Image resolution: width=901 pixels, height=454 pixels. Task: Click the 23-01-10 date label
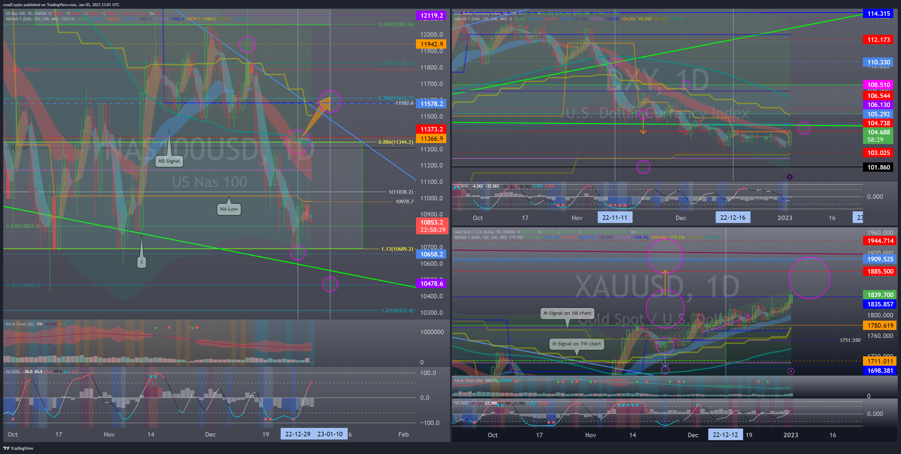pos(330,434)
